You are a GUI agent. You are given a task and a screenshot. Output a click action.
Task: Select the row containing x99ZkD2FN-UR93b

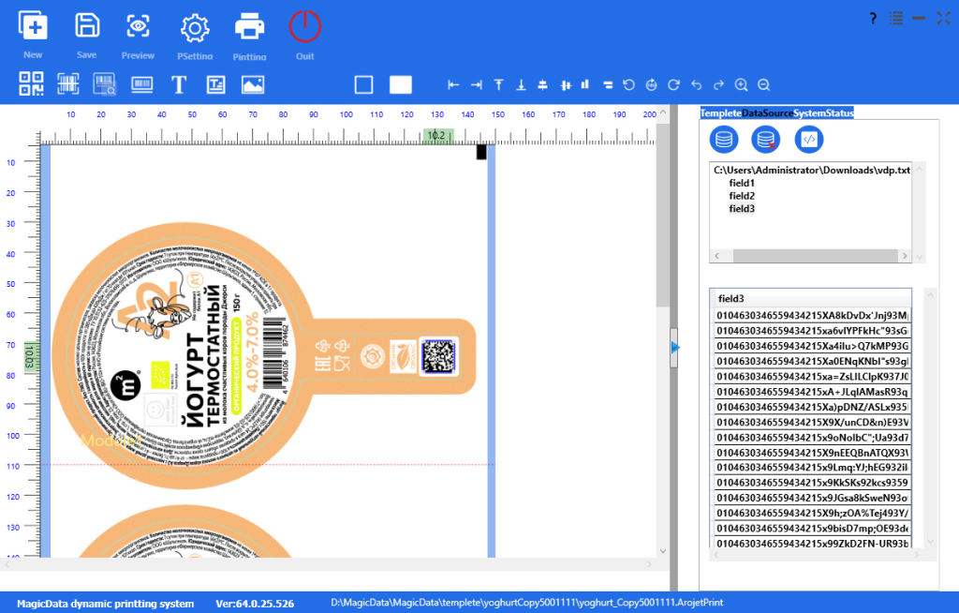[x=812, y=544]
